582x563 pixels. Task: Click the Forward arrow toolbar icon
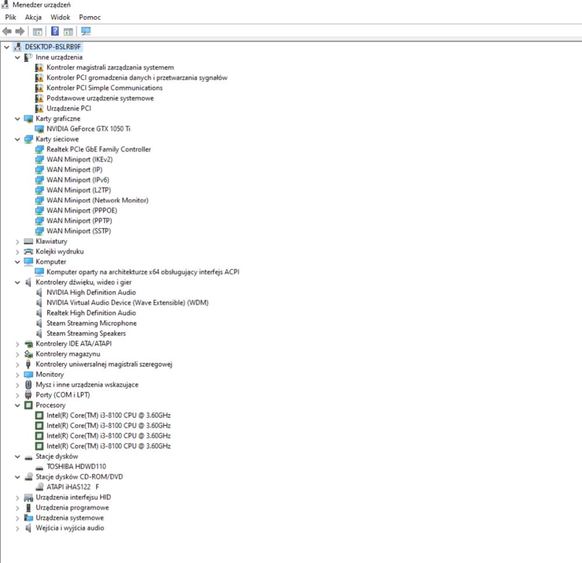(x=20, y=31)
